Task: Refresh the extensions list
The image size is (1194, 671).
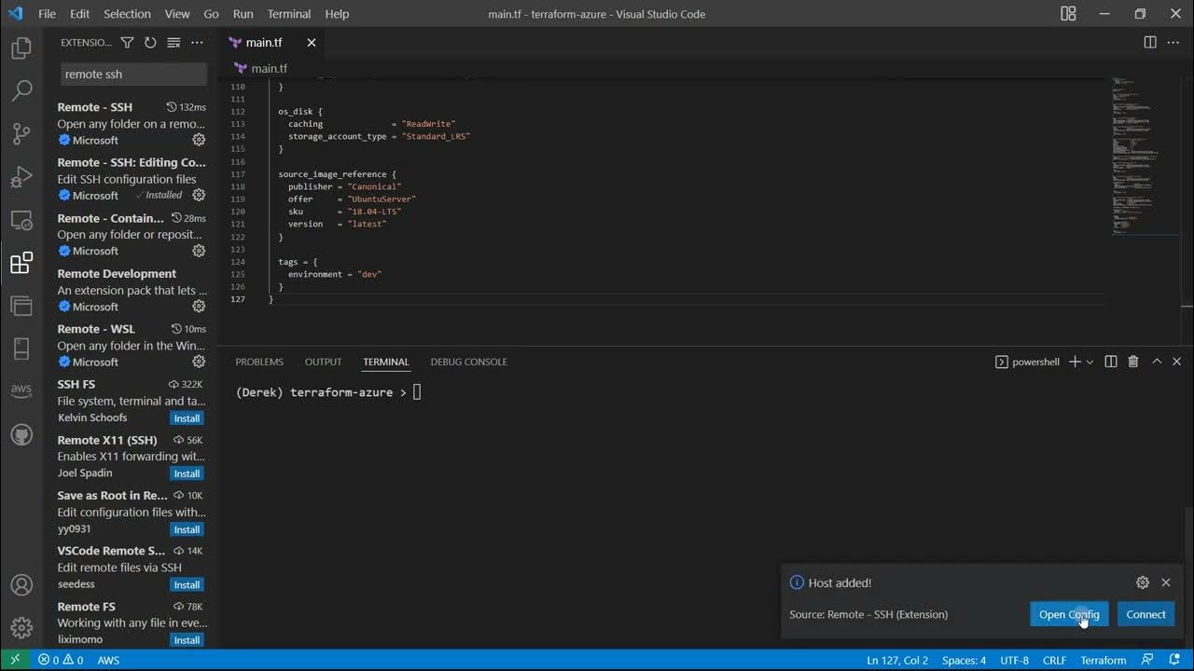Action: [x=150, y=43]
